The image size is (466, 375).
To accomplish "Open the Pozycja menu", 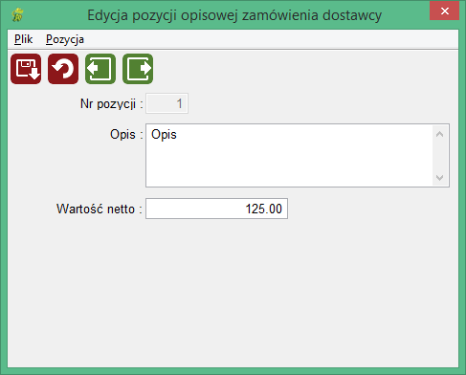I will 65,39.
